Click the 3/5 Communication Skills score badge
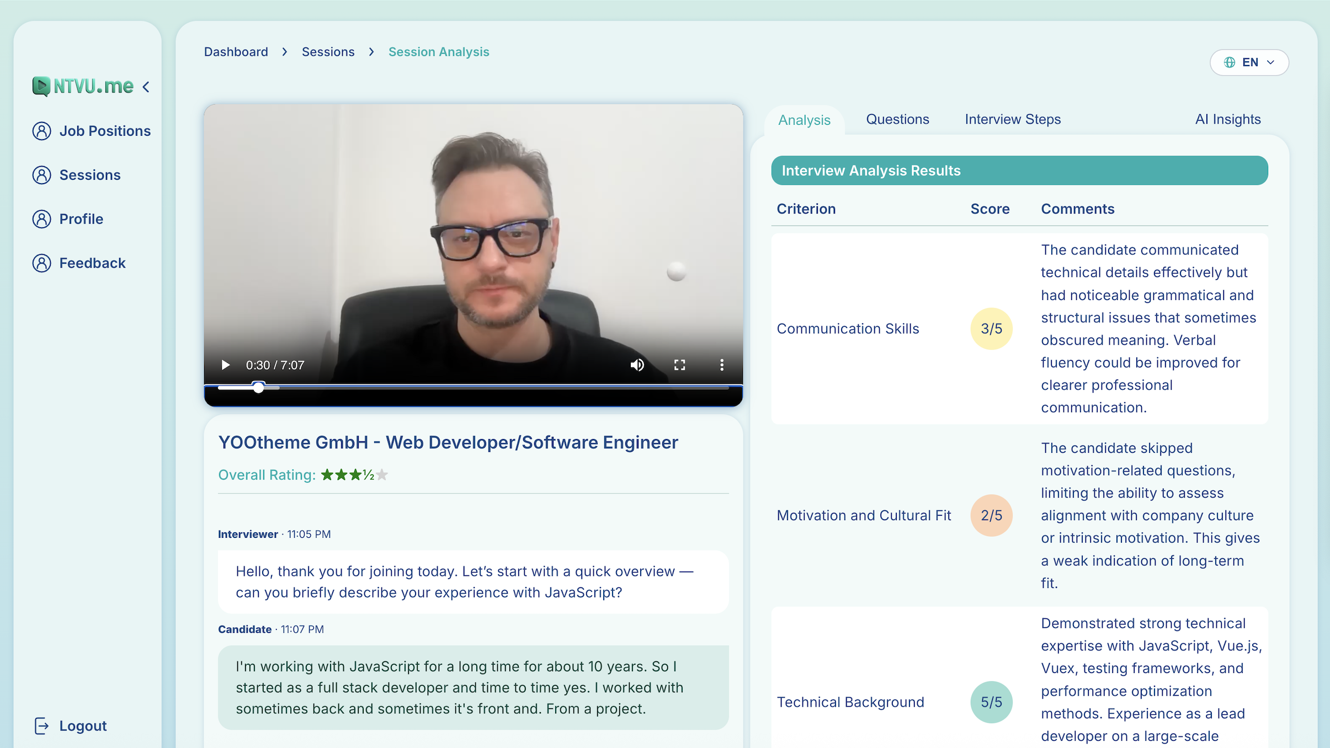 [991, 329]
